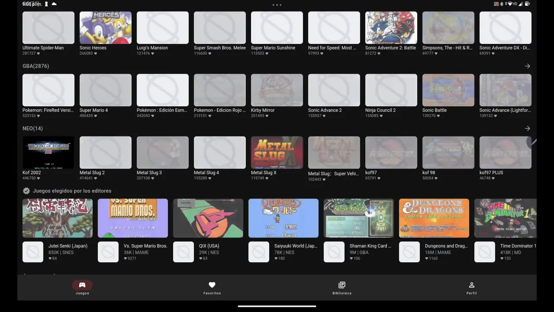Open kof97 game cover
The height and width of the screenshot is (312, 554).
[391, 153]
